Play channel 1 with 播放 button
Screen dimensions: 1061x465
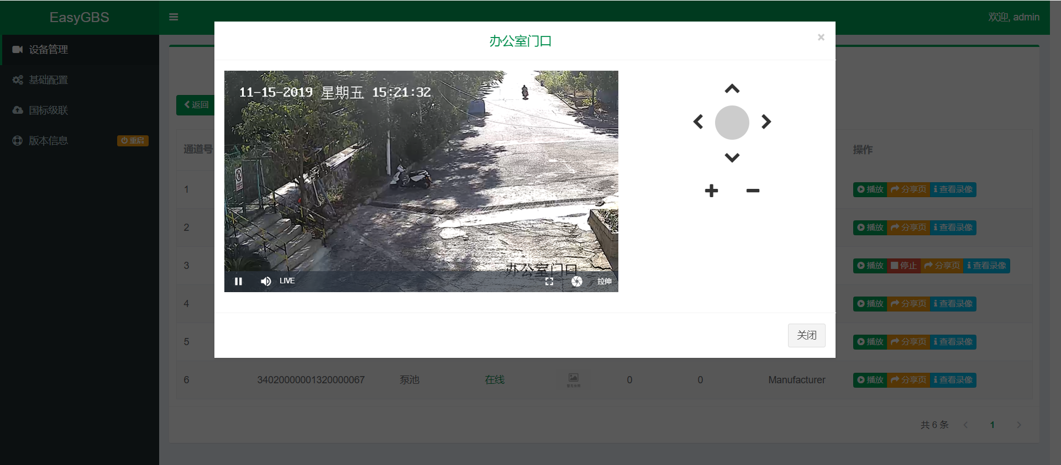(870, 189)
